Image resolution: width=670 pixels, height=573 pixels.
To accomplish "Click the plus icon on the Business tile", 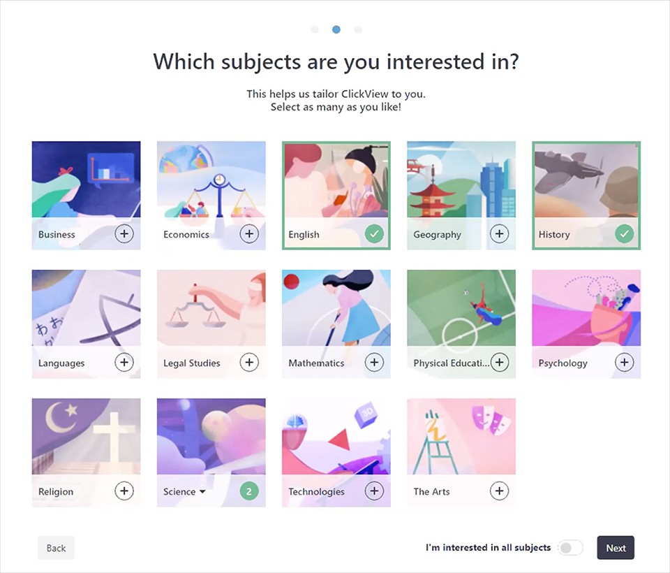I will coord(124,233).
